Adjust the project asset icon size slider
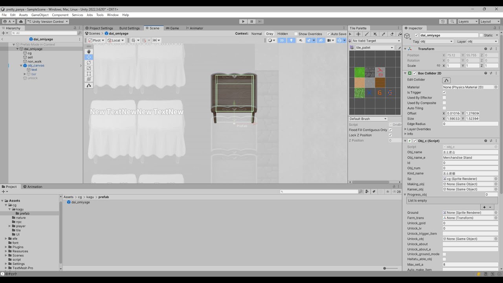 (x=390, y=268)
